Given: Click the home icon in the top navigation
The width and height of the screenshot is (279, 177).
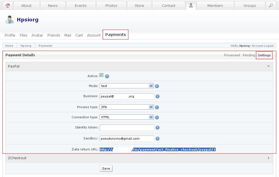Looking at the screenshot, I should click(8, 5).
